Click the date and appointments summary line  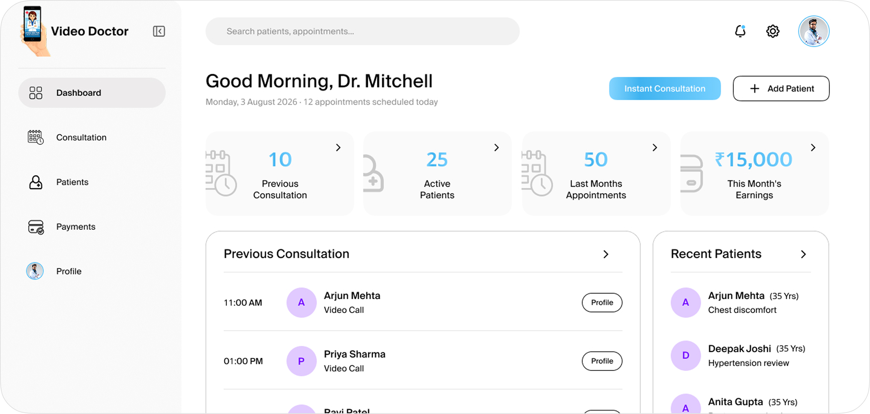click(322, 102)
